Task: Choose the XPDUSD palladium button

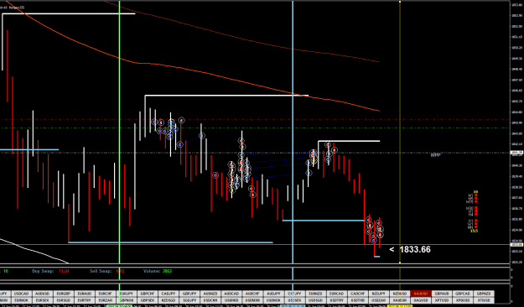Action: click(x=463, y=300)
